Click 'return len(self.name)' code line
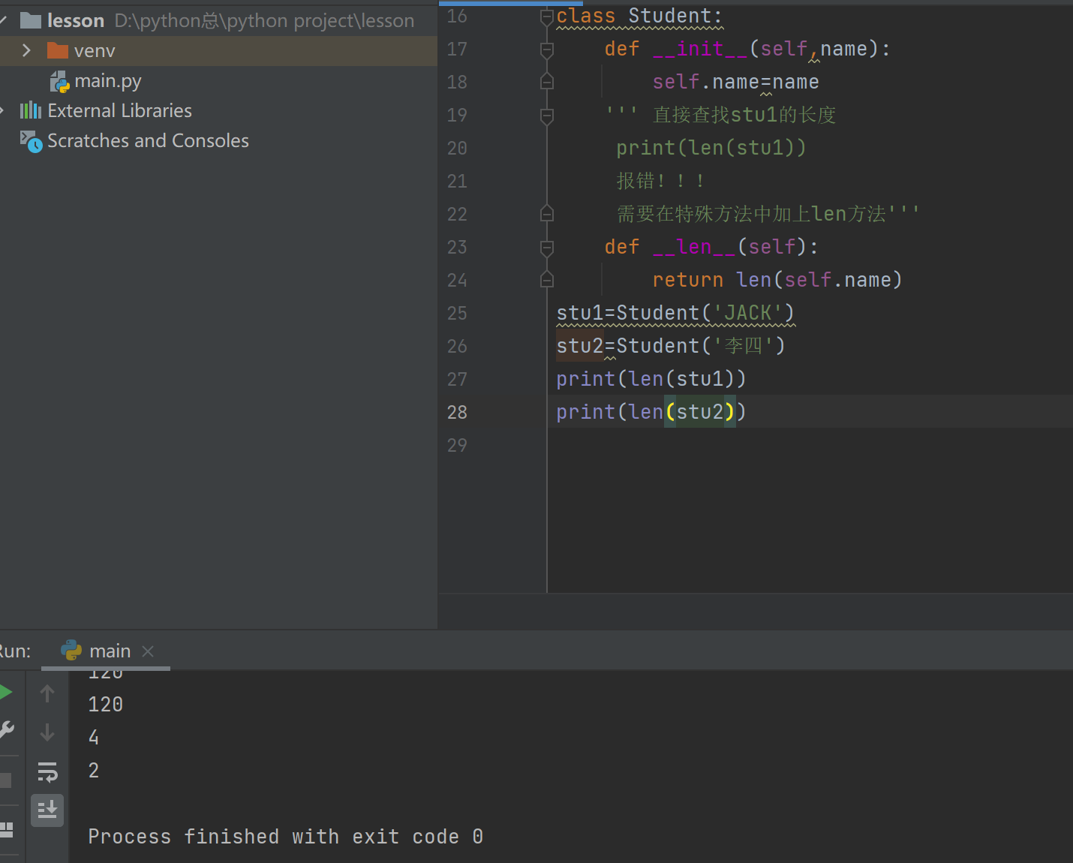This screenshot has height=863, width=1073. click(x=777, y=280)
